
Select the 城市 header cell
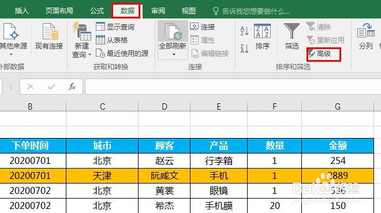pos(102,145)
